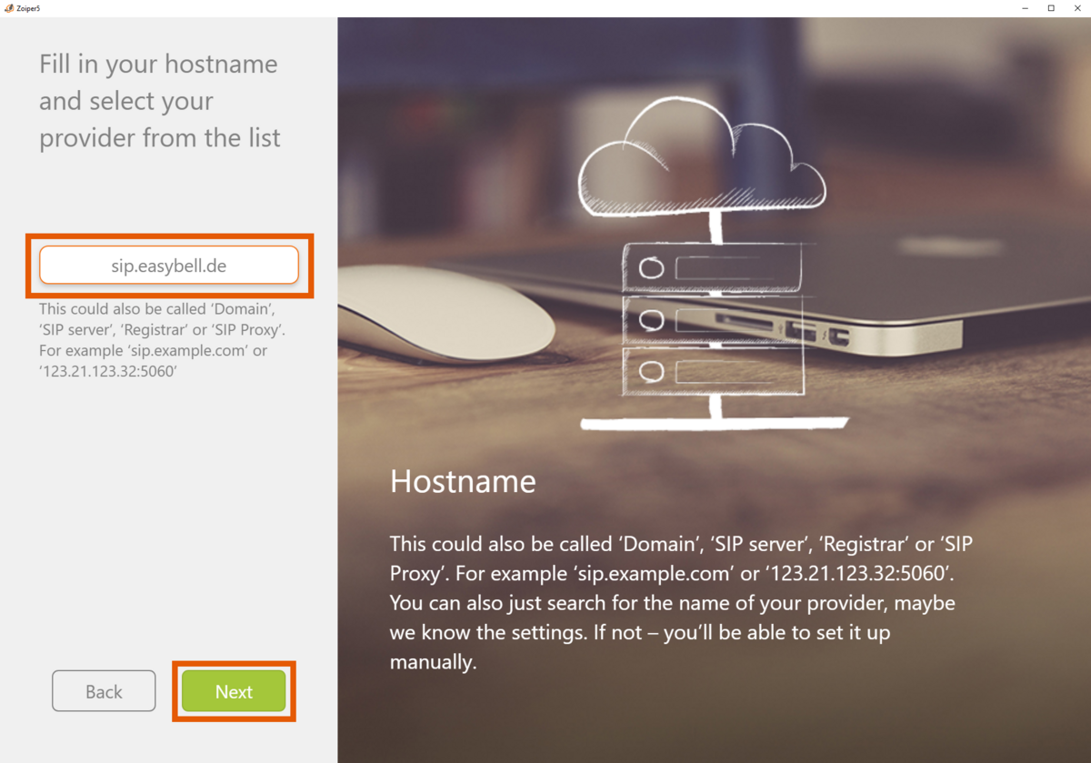Click the white base line under server stack
This screenshot has height=763, width=1091.
[x=714, y=424]
